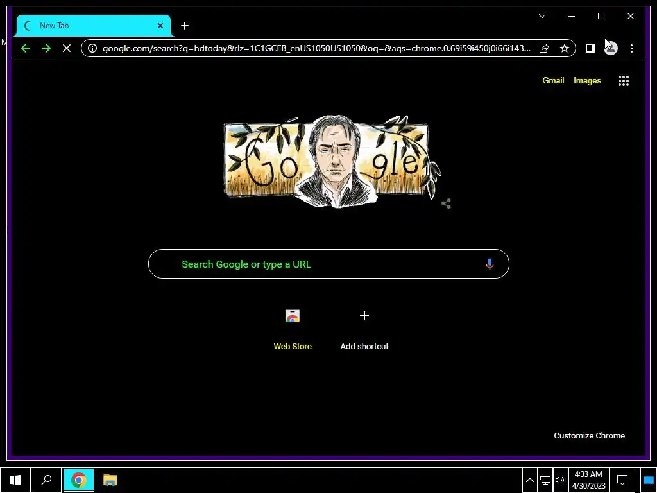Click the address bar URL text
Screen dimensions: 657x493
(316, 48)
